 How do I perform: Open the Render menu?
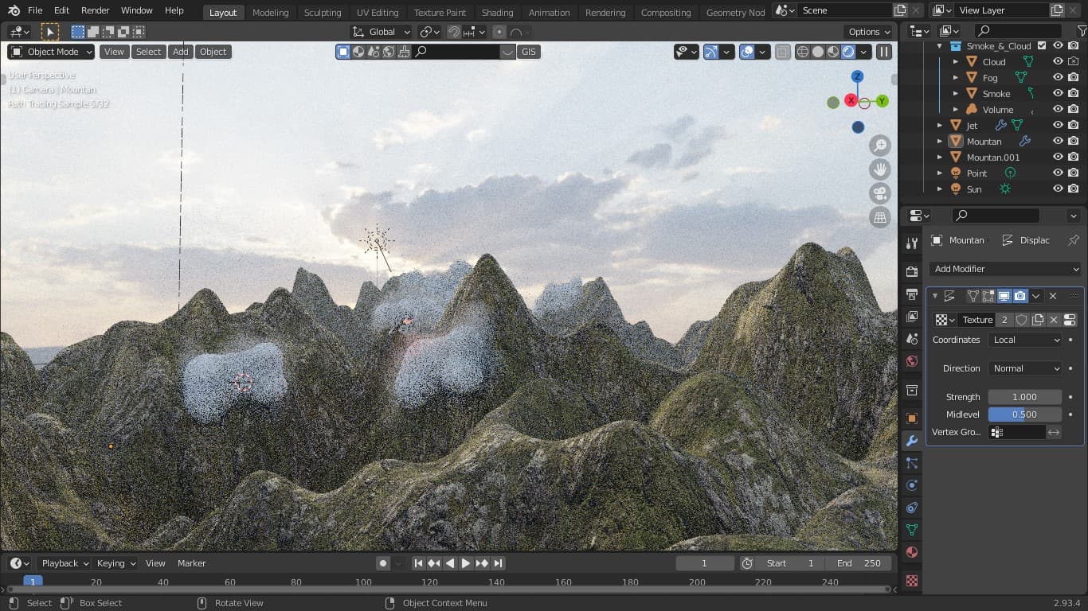96,10
